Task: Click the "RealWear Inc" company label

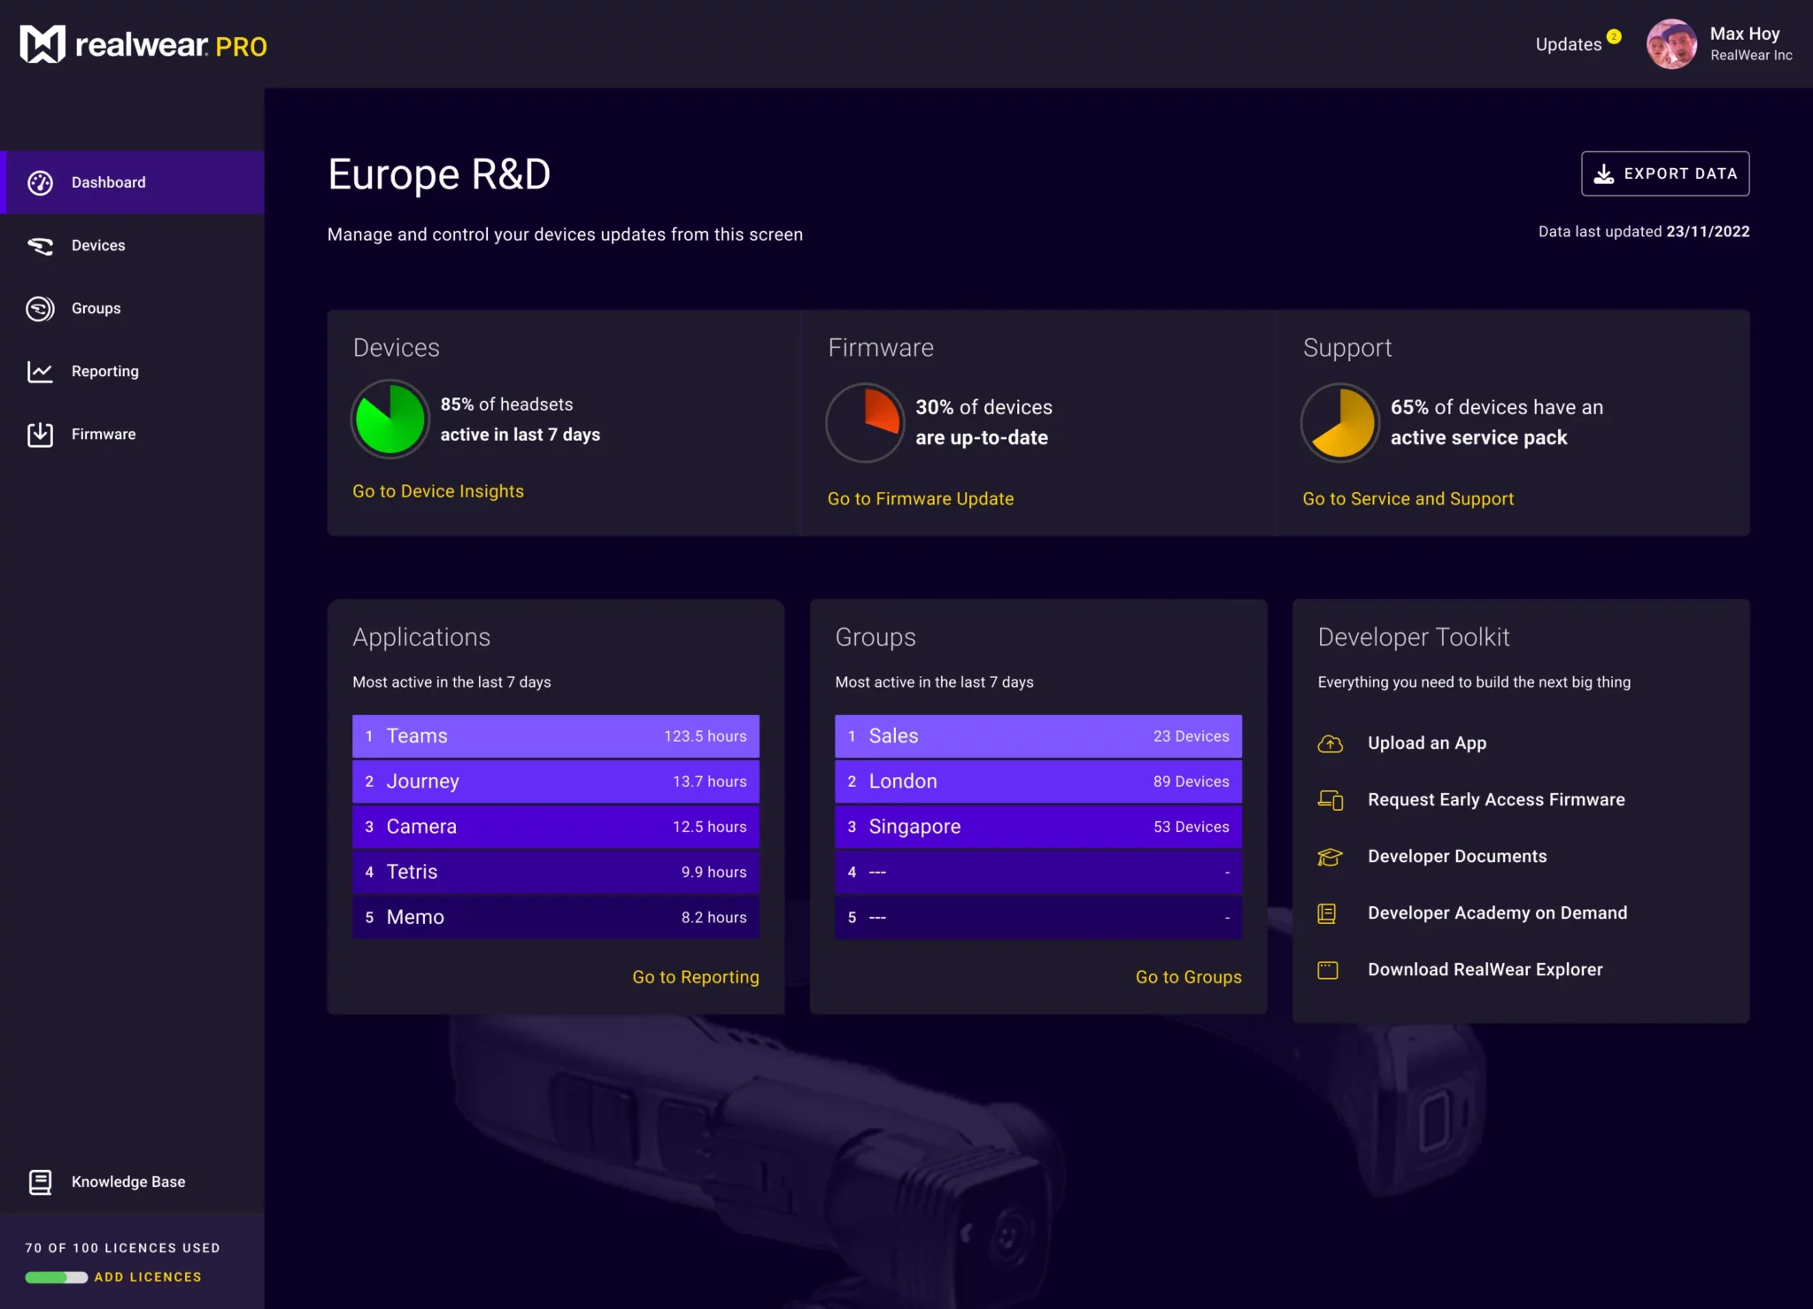Action: coord(1751,55)
